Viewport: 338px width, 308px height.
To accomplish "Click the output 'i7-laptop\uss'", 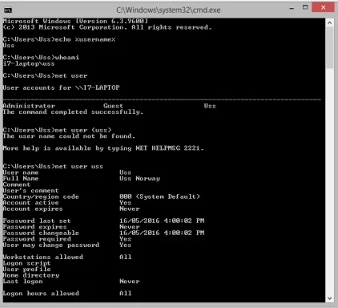I will click(x=29, y=63).
